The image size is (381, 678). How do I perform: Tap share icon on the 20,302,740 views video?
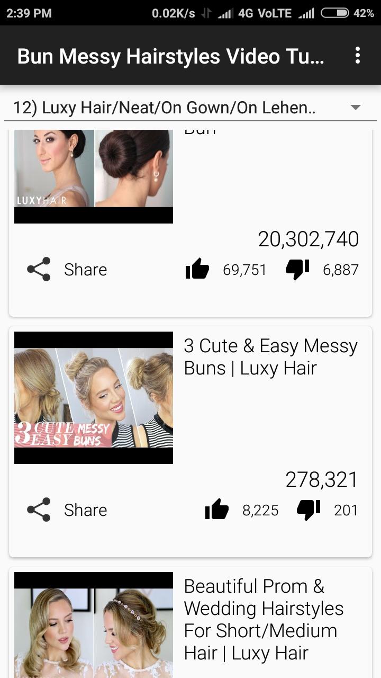pyautogui.click(x=39, y=269)
